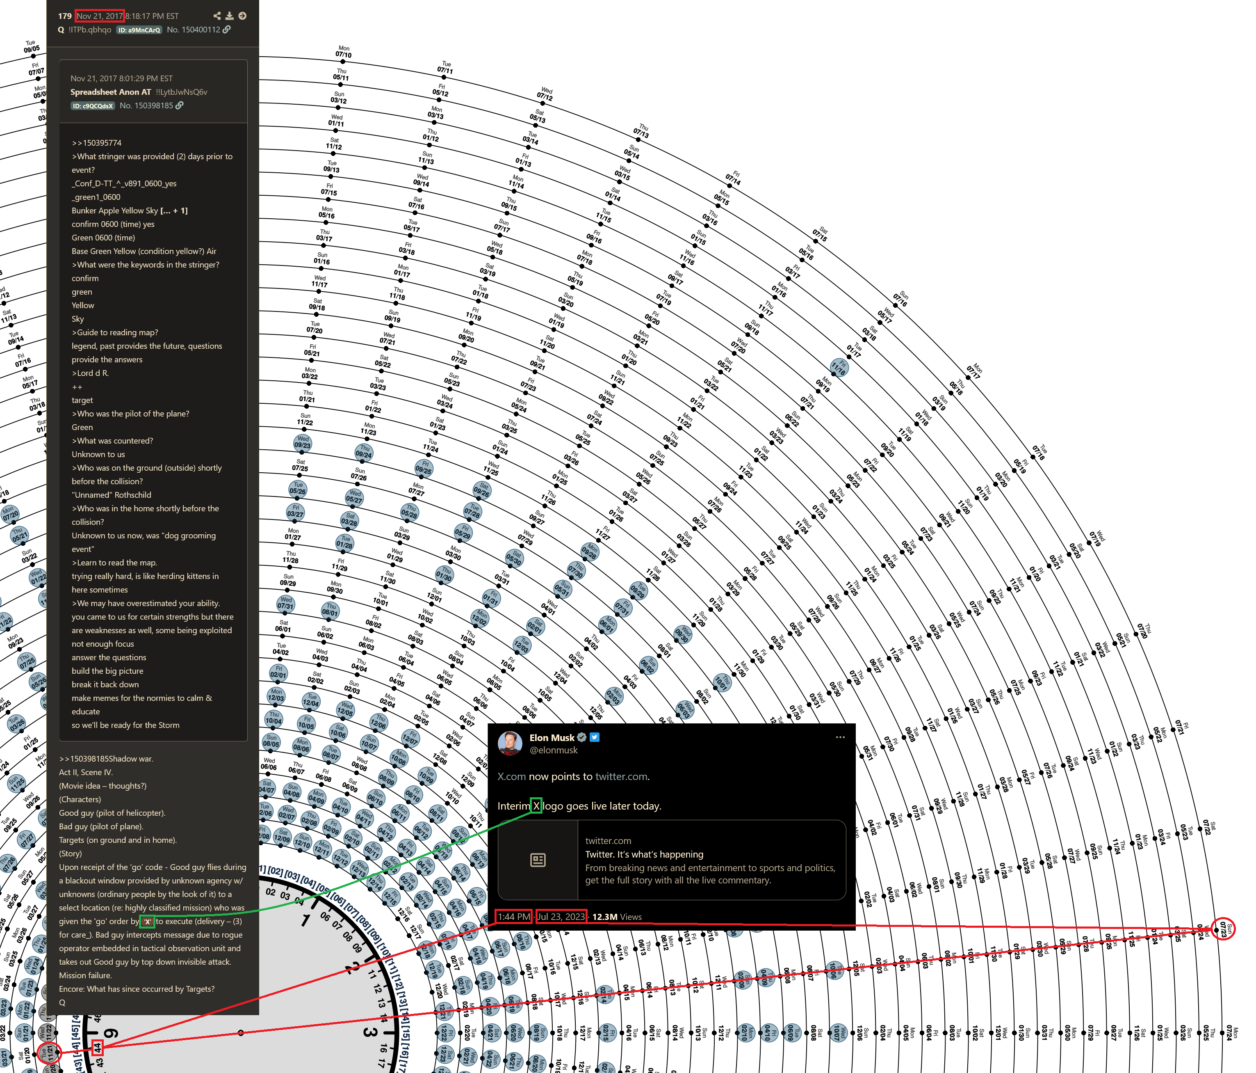Image resolution: width=1256 pixels, height=1073 pixels.
Task: Click the '8:18:17 PM EST' post time
Action: (x=152, y=16)
